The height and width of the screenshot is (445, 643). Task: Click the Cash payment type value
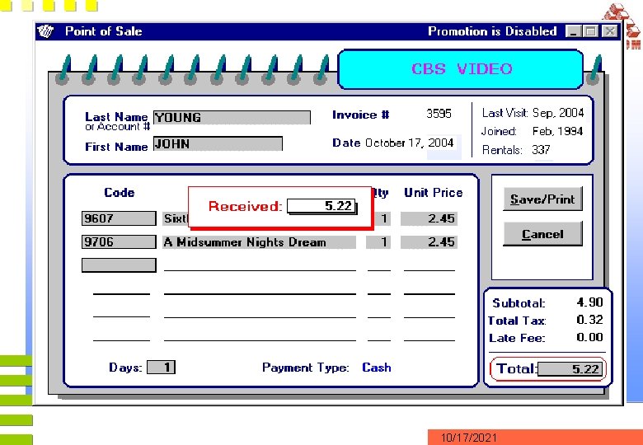pos(377,368)
